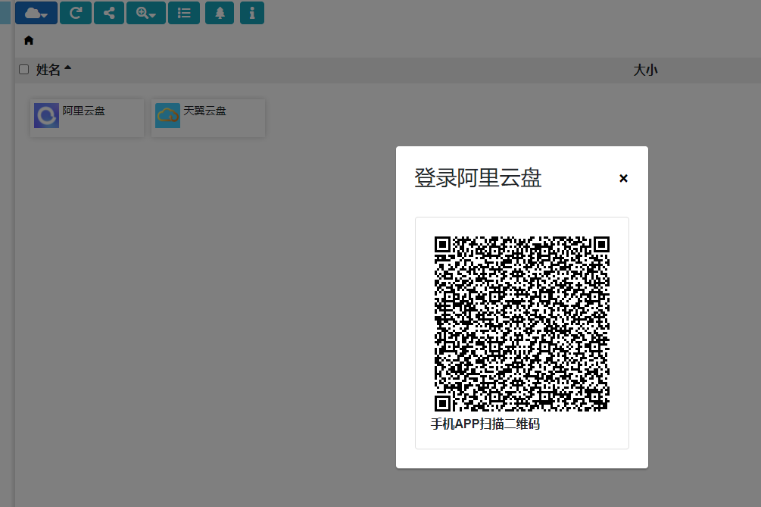
Task: Select the 阿里云盘 item name
Action: coord(83,111)
